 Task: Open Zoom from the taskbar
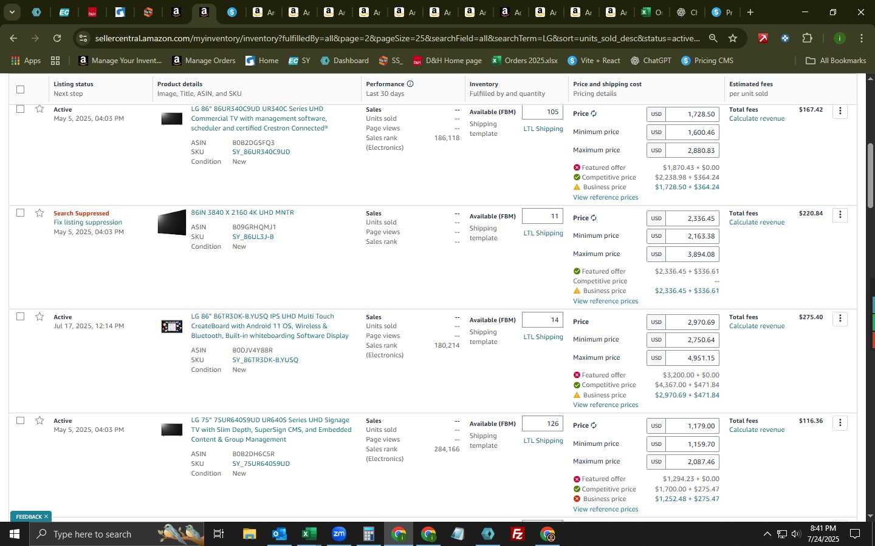[338, 534]
